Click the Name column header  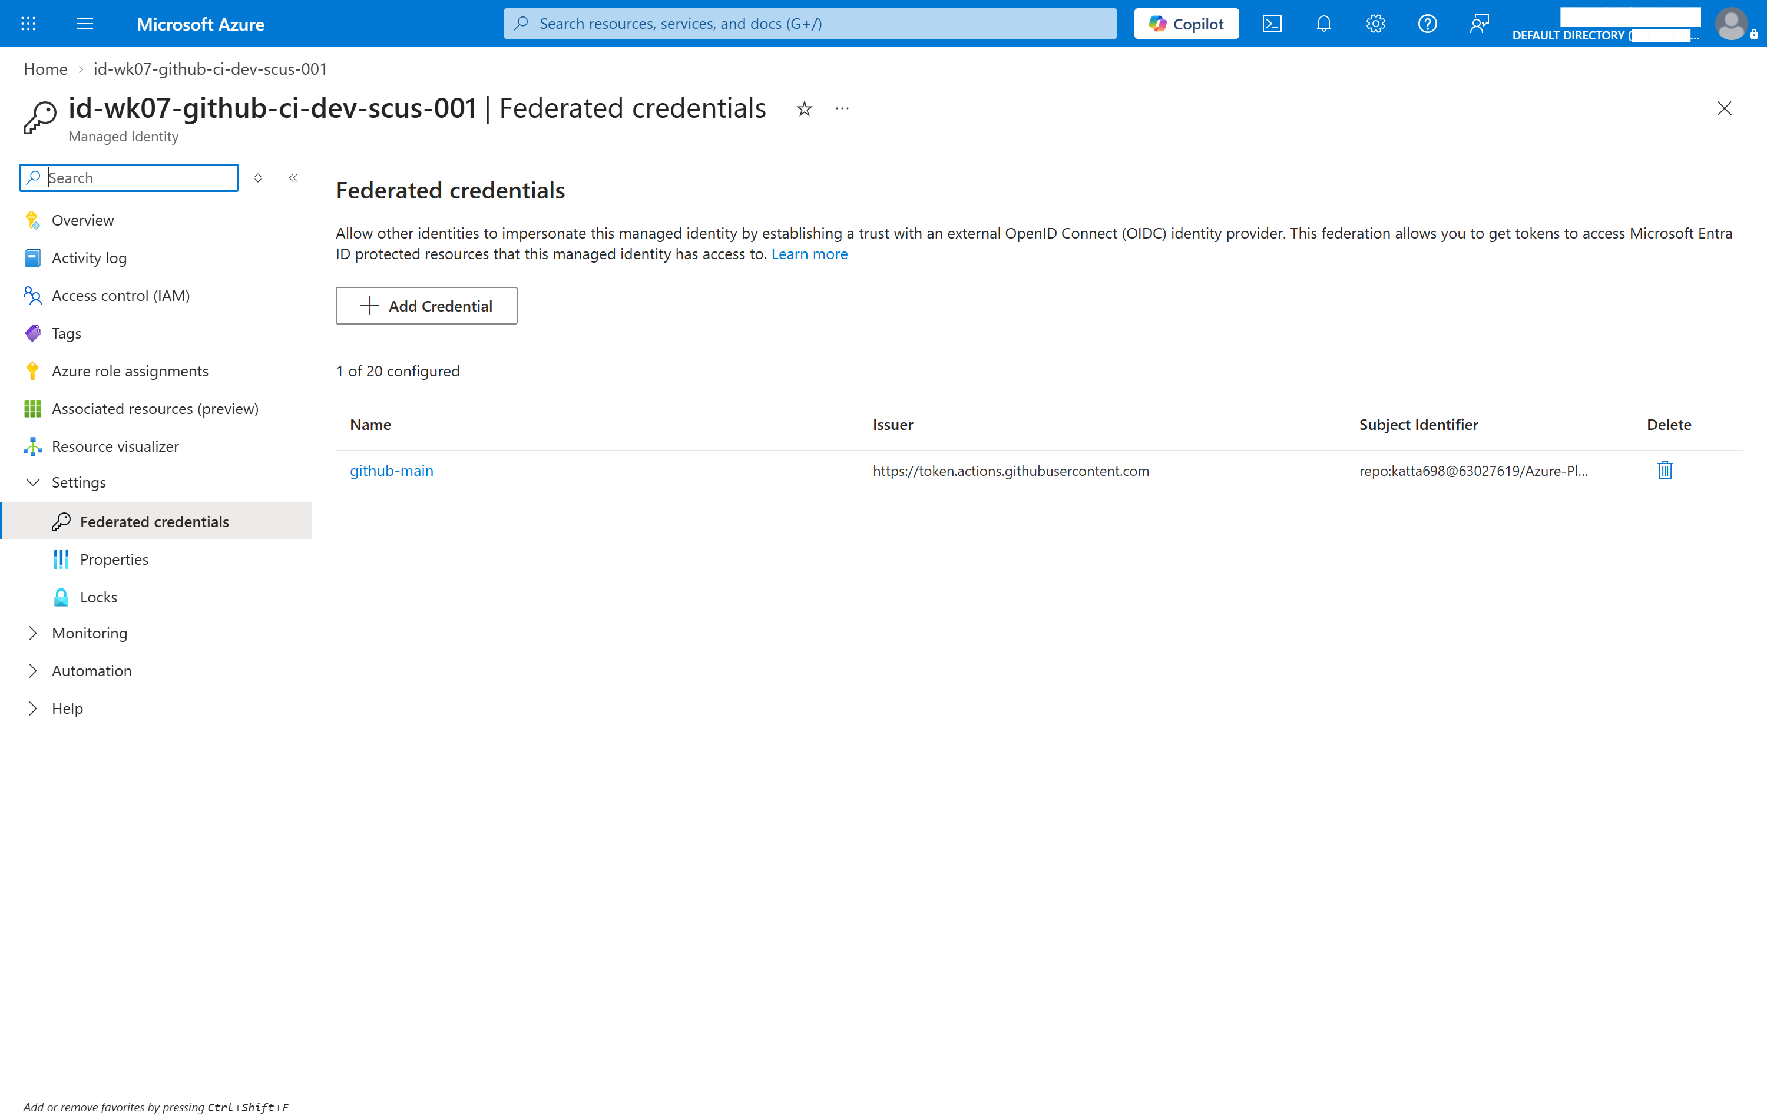[370, 424]
